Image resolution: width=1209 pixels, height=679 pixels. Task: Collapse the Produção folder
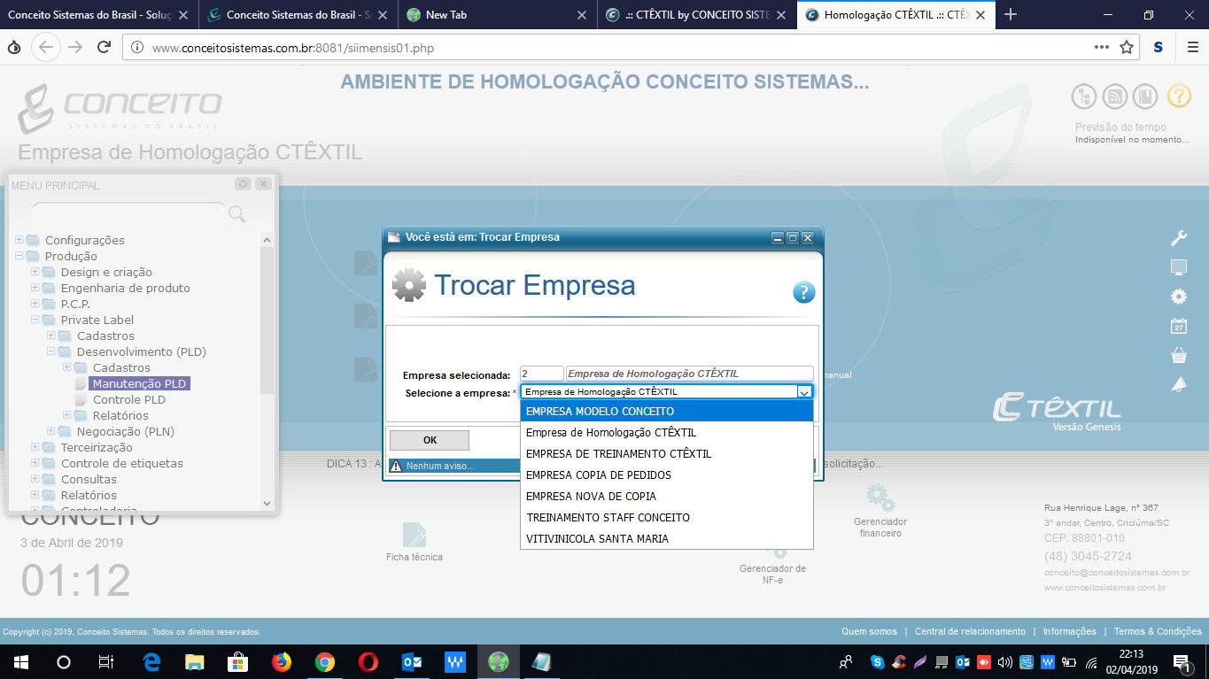tap(19, 256)
